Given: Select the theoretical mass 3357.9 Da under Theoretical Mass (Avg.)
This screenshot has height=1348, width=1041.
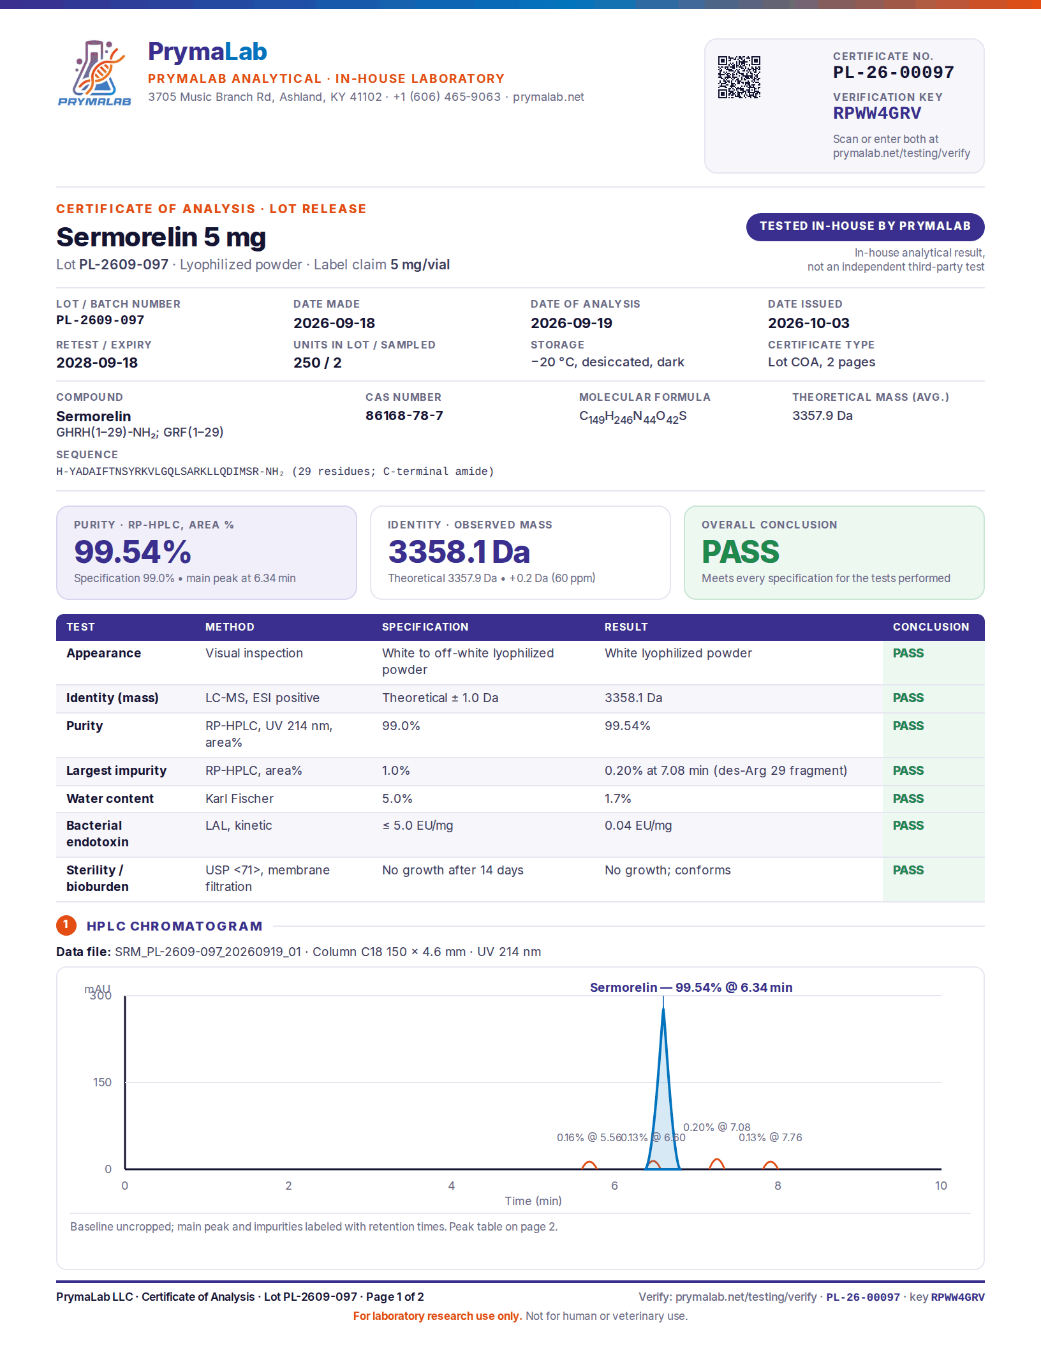Looking at the screenshot, I should click(822, 416).
